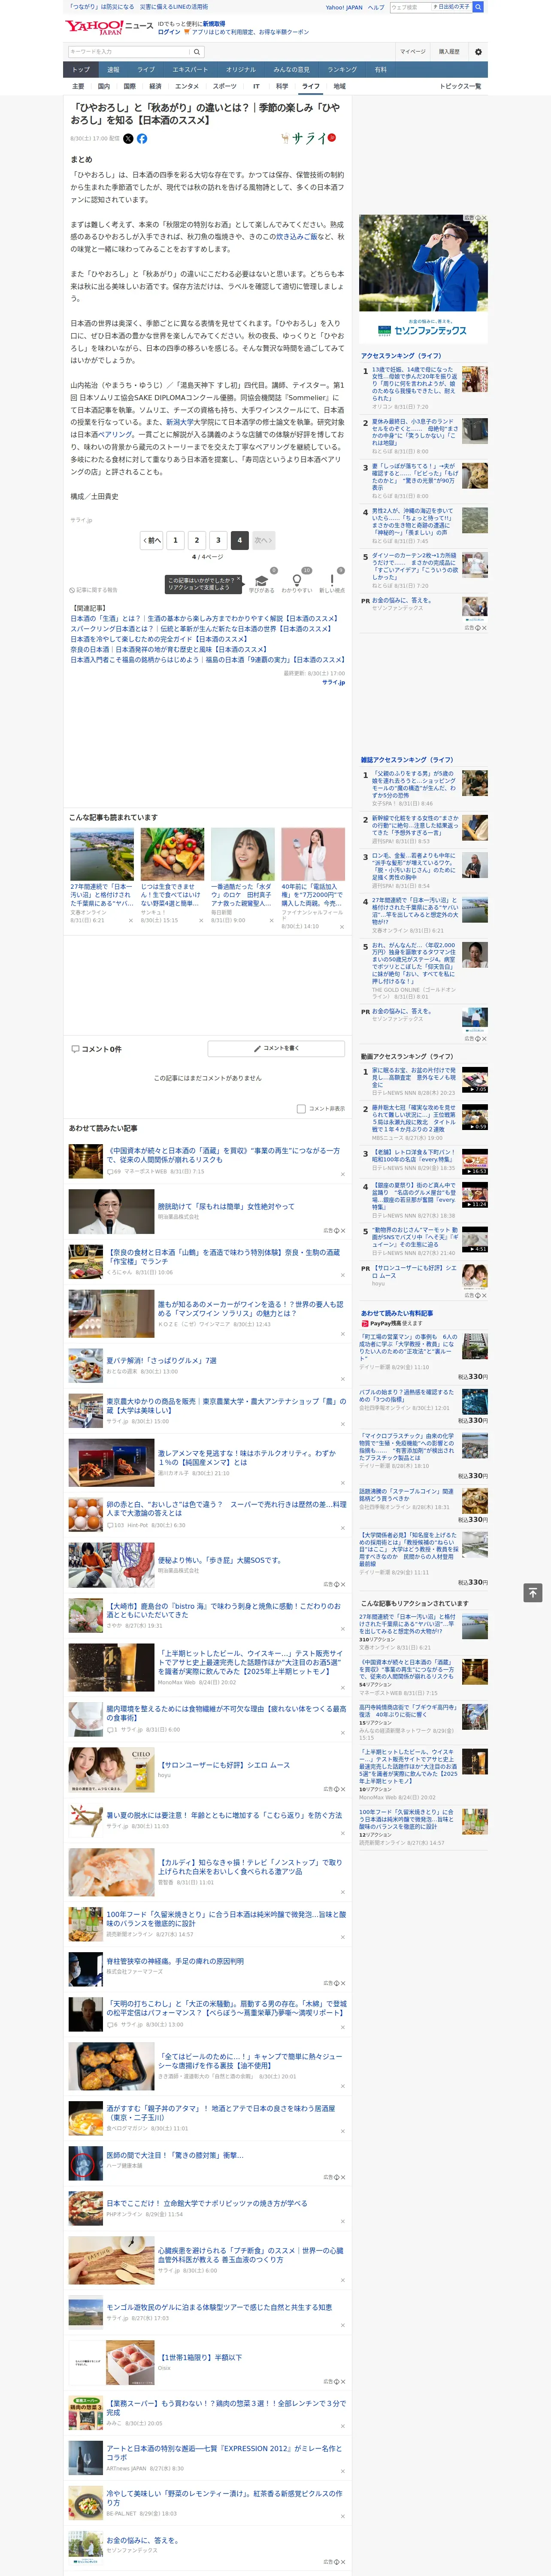Screen dimensions: 551x2576
Task: Click the blue web search button at top
Action: point(478,7)
